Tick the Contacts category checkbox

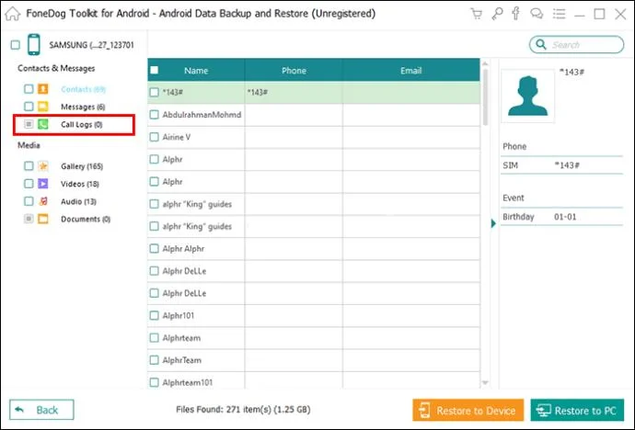pos(29,88)
